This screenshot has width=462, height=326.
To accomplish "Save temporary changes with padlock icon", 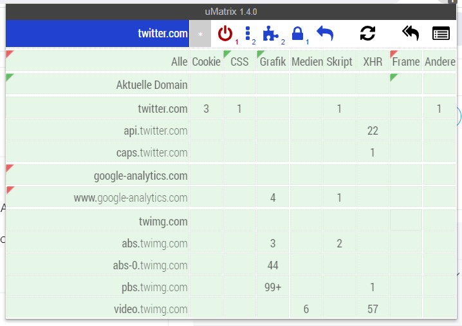I will [x=297, y=34].
